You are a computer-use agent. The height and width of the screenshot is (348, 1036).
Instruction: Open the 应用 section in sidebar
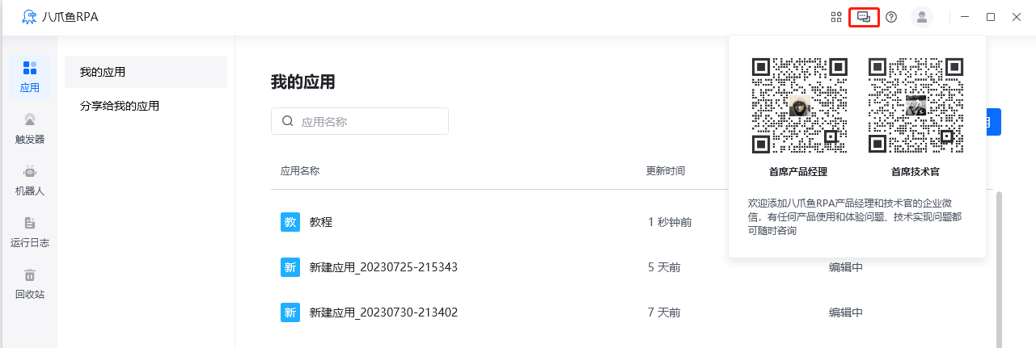[x=30, y=77]
